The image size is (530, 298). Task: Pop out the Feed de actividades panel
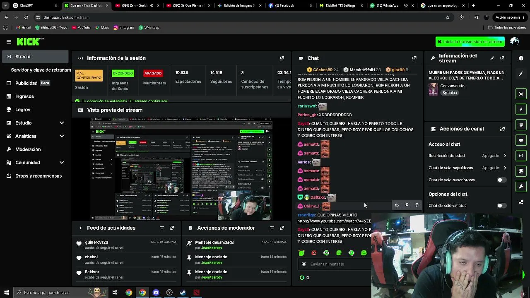[x=172, y=228]
